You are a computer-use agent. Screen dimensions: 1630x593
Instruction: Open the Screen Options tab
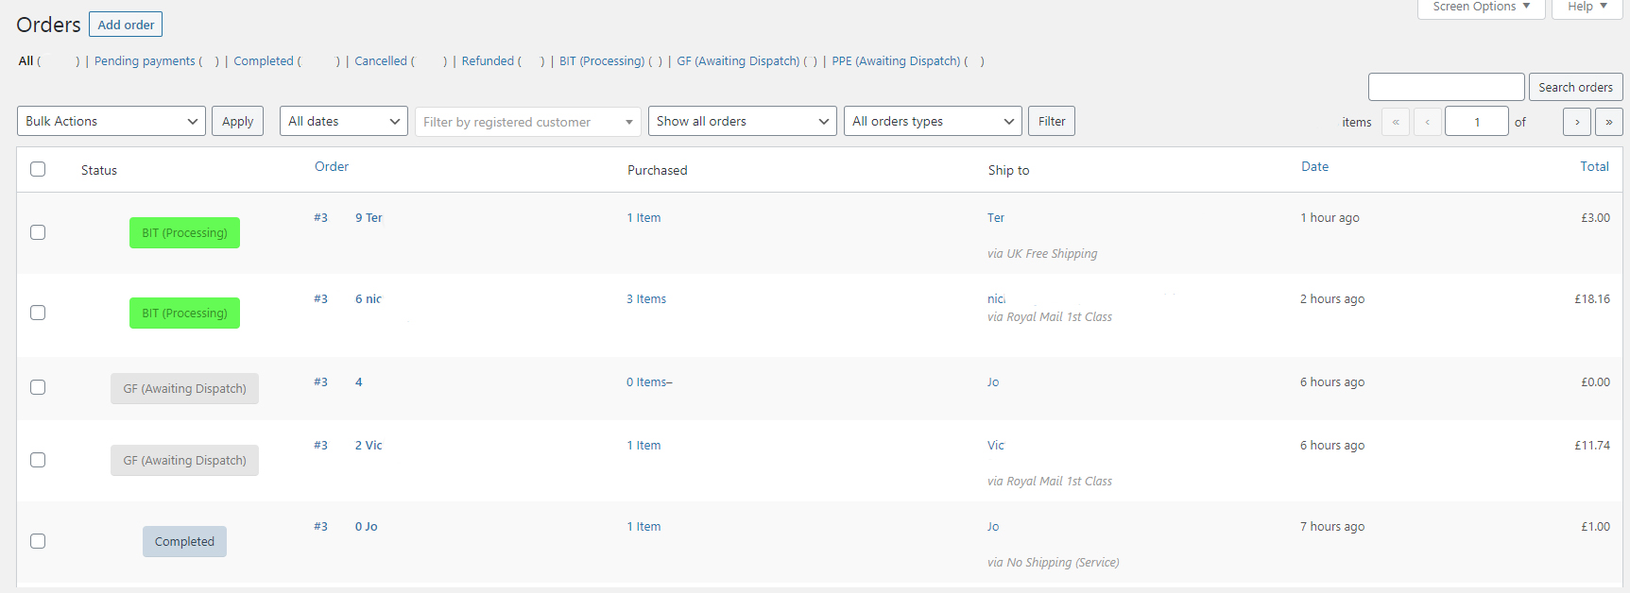tap(1481, 8)
